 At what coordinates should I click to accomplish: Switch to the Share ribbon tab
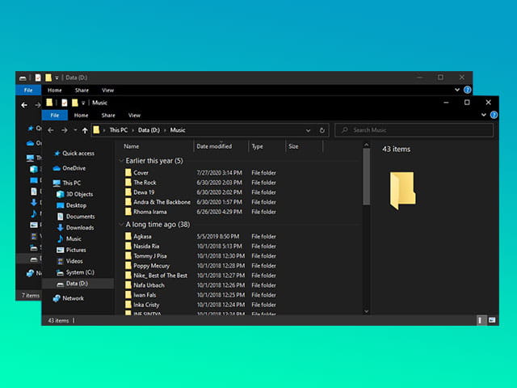[109, 116]
